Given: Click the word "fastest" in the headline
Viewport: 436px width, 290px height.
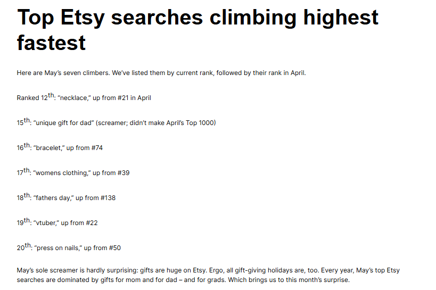Looking at the screenshot, I should [x=51, y=43].
